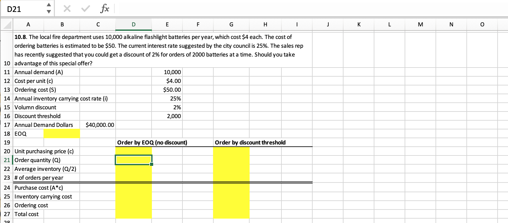Click the 'Annual Demand Dollars' label
The width and height of the screenshot is (508, 223).
44,125
